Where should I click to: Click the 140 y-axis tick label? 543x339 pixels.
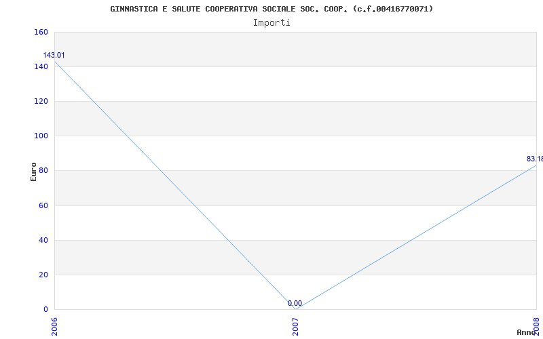tap(41, 66)
